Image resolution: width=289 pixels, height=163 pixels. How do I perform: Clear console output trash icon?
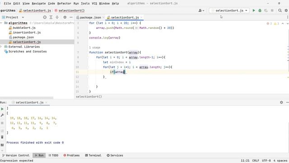pos(2,137)
